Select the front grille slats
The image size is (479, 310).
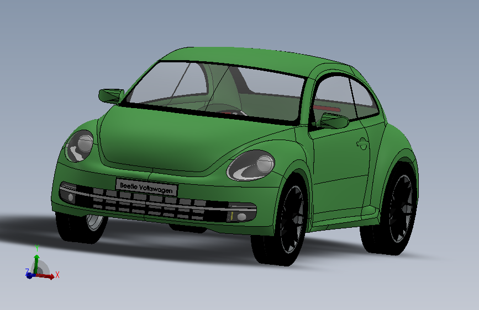150,204
